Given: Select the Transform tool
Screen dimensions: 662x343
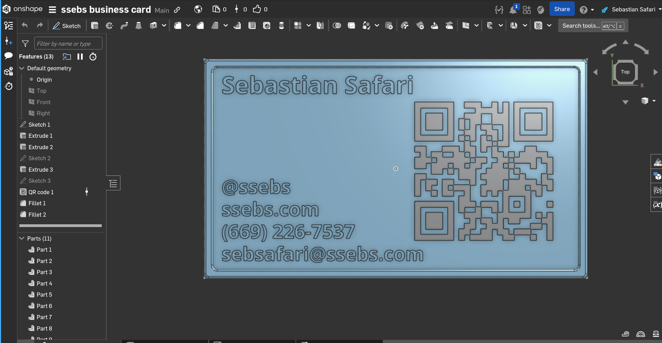Looking at the screenshot, I should (366, 26).
